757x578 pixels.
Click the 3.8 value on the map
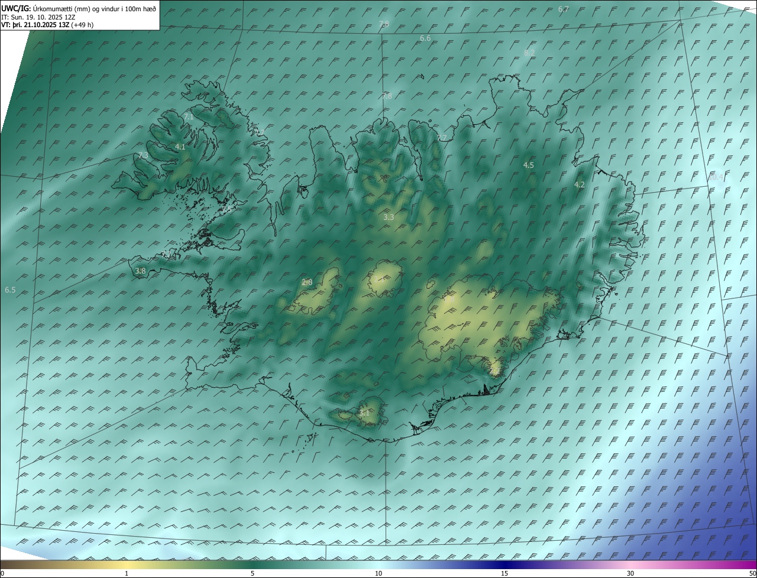(140, 271)
